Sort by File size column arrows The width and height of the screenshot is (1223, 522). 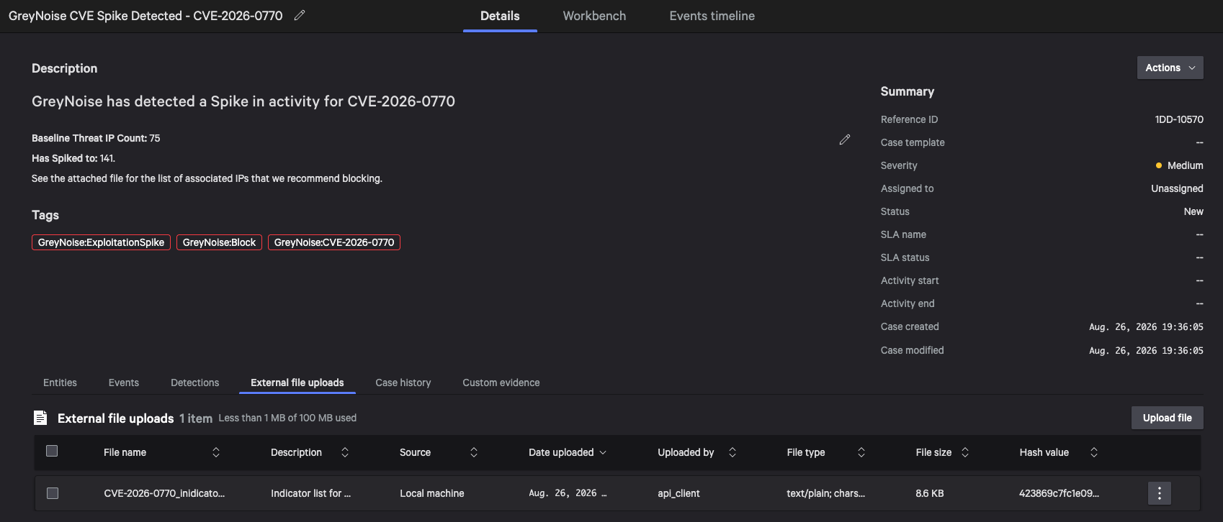965,452
